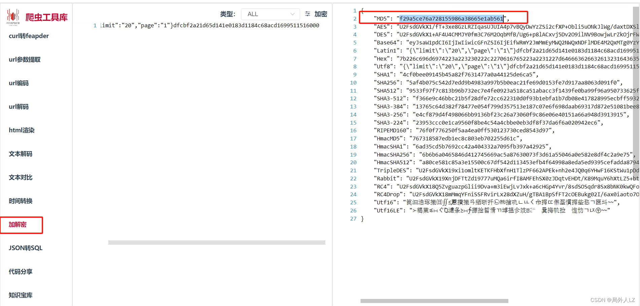
Task: Open JSON转SQL tool
Action: point(26,248)
